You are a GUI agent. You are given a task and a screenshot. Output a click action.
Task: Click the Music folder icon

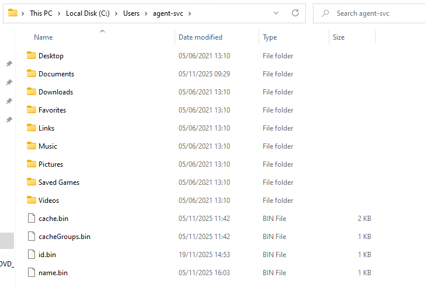(32, 146)
